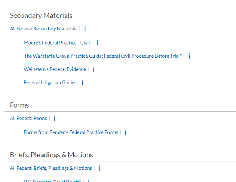This screenshot has height=182, width=236.
Task: Show info for Weinstein's Federal Evidence
Action: [93, 69]
